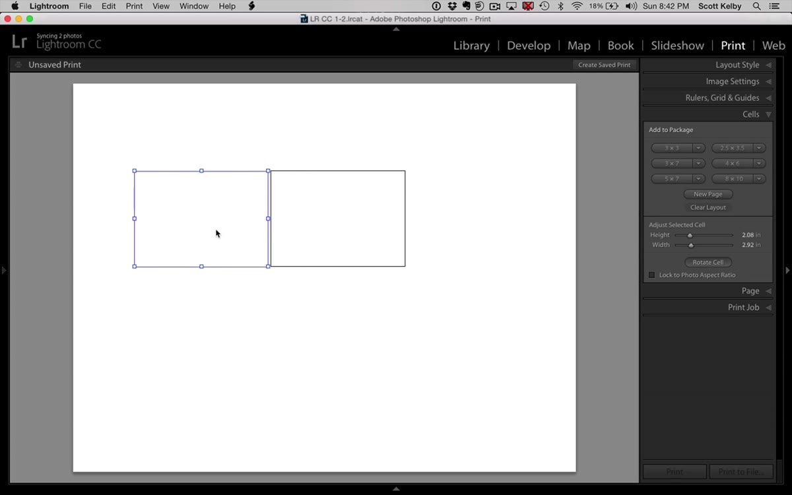Add an 8 × 10 cell to package
Image resolution: width=792 pixels, height=495 pixels.
(733, 179)
